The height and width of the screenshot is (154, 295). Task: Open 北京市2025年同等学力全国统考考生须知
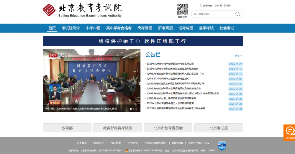click(x=168, y=78)
